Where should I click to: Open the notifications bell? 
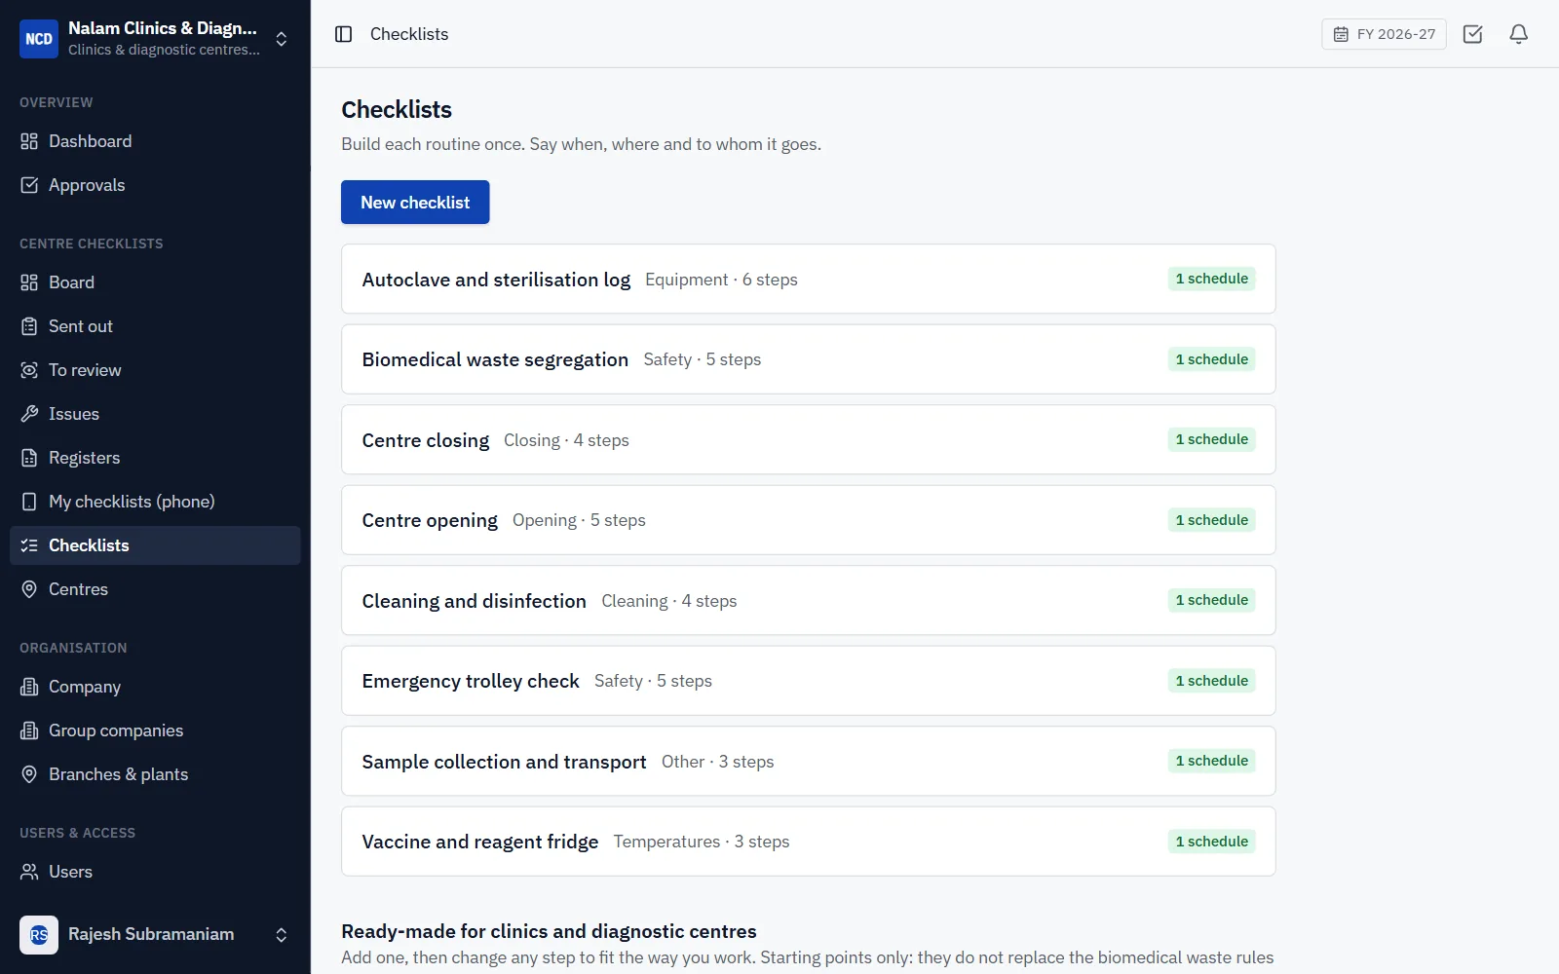(x=1518, y=34)
